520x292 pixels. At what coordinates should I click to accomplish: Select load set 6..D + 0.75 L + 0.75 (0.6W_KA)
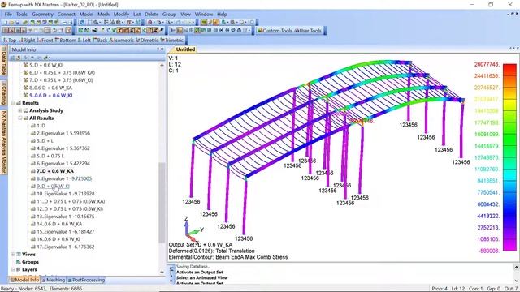tap(62, 72)
